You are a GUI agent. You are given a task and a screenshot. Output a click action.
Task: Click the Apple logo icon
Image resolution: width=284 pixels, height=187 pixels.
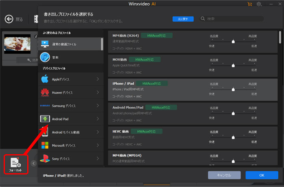click(45, 79)
